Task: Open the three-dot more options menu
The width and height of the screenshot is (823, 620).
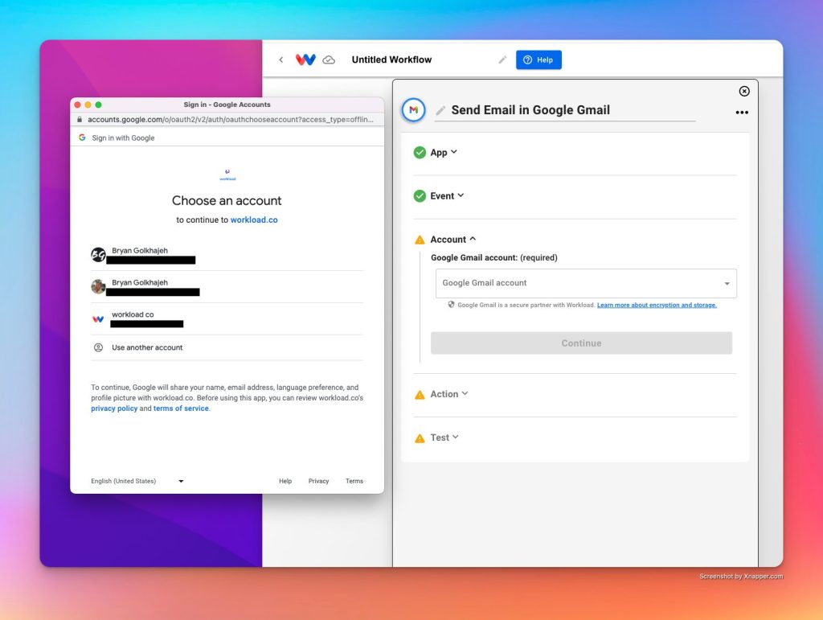Action: click(742, 113)
